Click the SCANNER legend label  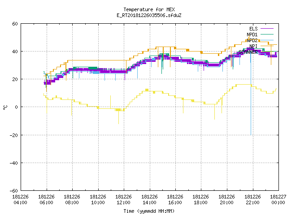[x=248, y=52]
